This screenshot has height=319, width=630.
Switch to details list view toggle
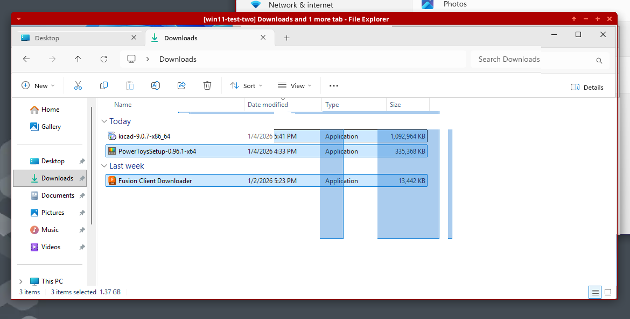point(595,292)
